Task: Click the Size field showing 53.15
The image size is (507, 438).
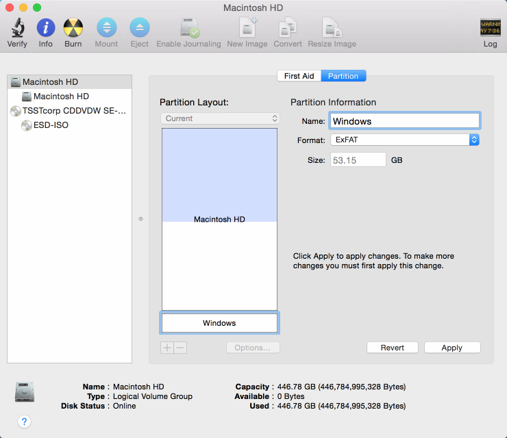Action: [x=358, y=160]
